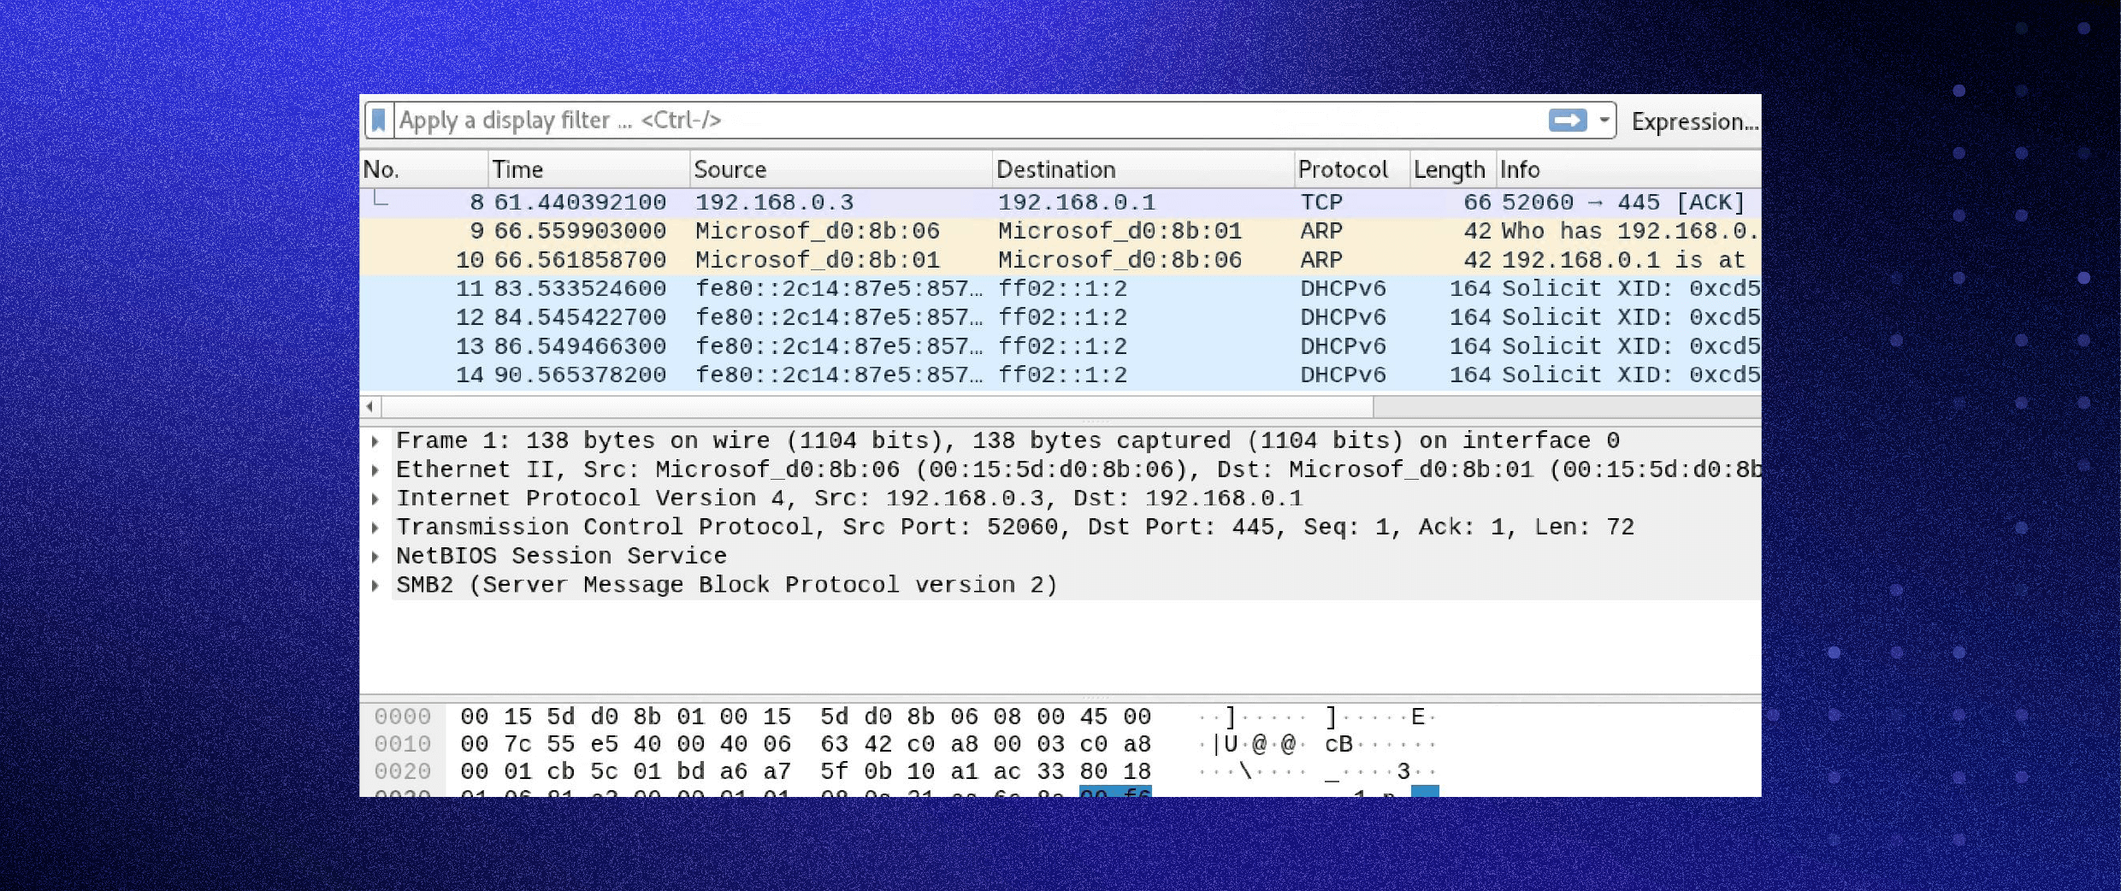Image resolution: width=2121 pixels, height=891 pixels.
Task: Expand Internet Protocol Version 4 section
Action: click(x=375, y=499)
